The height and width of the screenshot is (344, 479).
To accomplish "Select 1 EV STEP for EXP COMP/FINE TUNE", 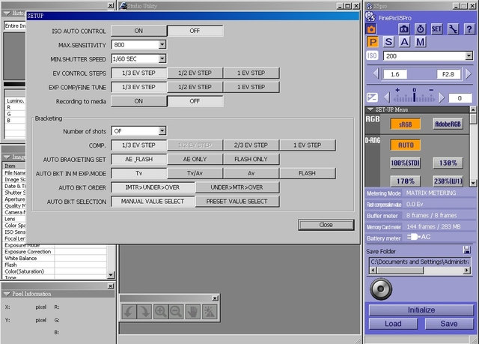I will point(251,87).
